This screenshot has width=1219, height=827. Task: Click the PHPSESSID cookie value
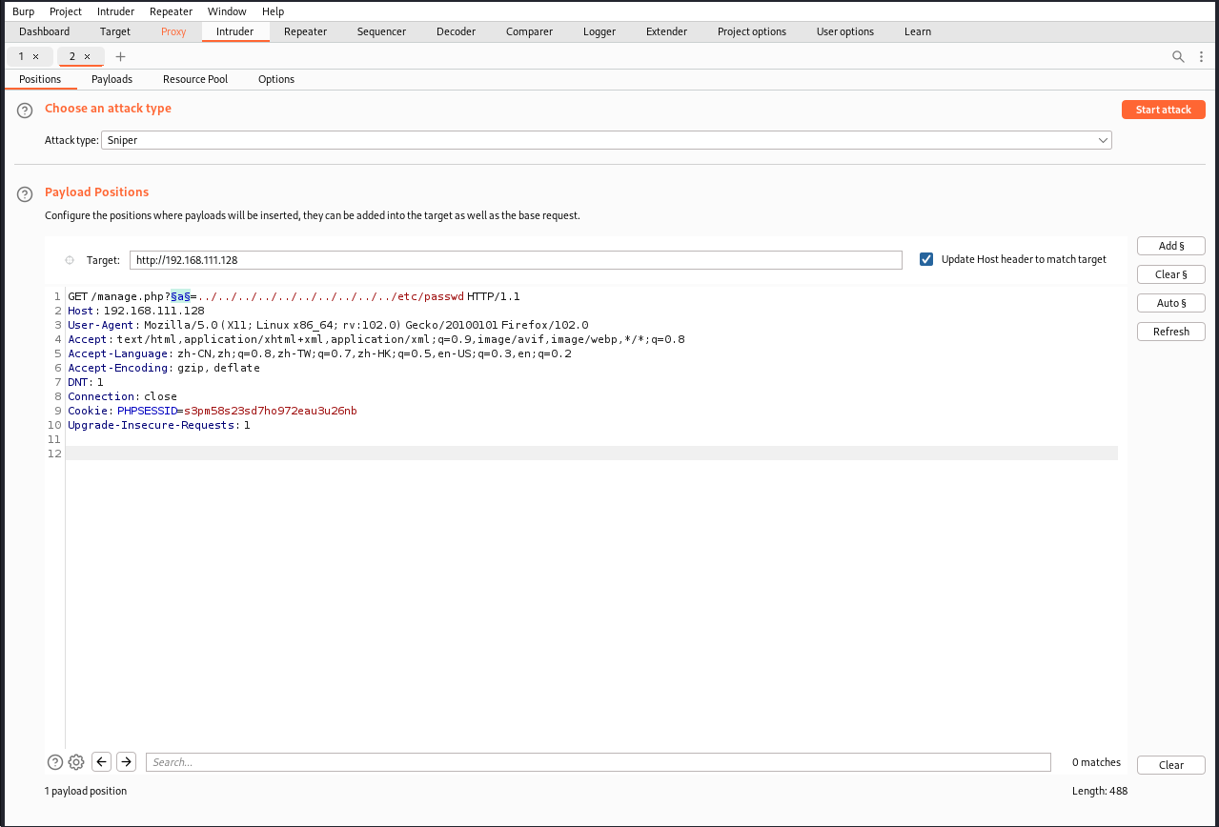pos(271,411)
